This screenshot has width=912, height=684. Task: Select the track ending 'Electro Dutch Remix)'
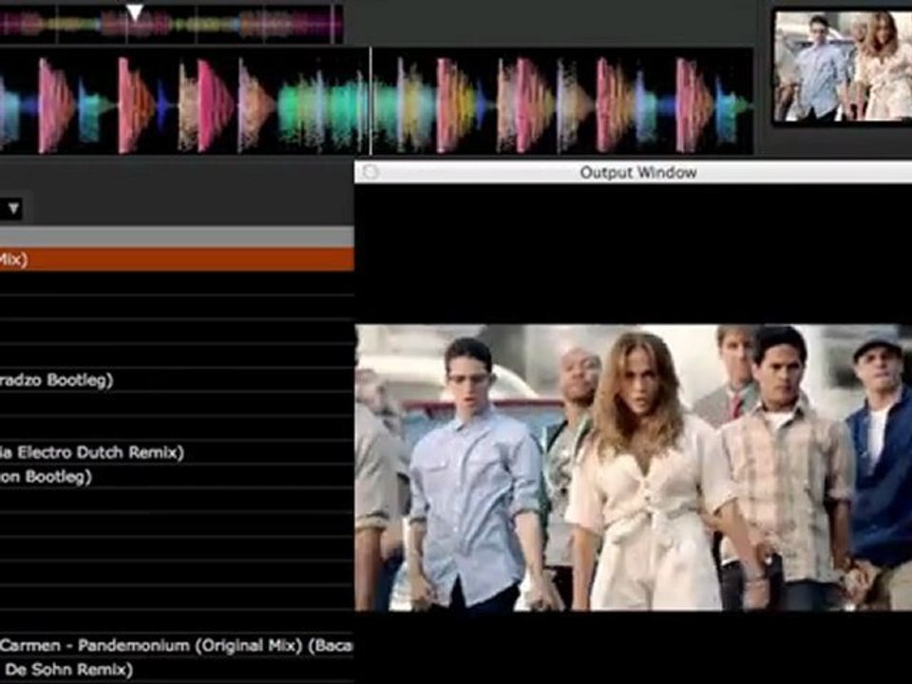coord(177,452)
